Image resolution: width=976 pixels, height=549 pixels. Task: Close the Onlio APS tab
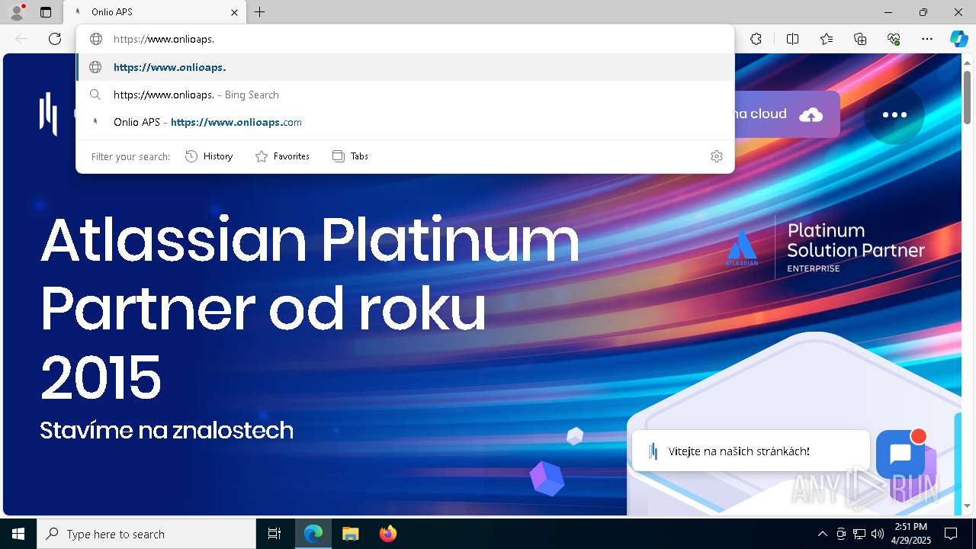234,12
